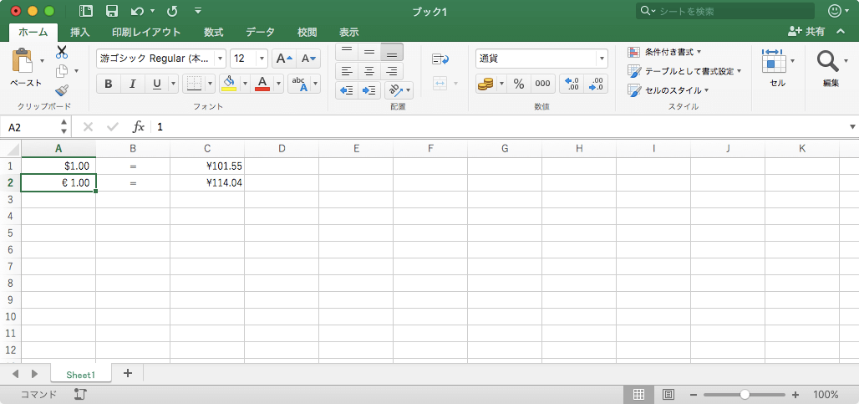
Task: Align text left
Action: 346,71
